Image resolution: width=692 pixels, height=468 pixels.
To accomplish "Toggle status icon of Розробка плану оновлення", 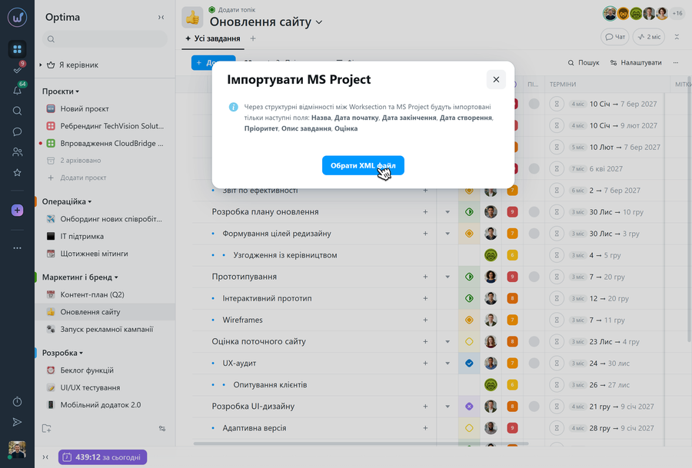I will (469, 212).
